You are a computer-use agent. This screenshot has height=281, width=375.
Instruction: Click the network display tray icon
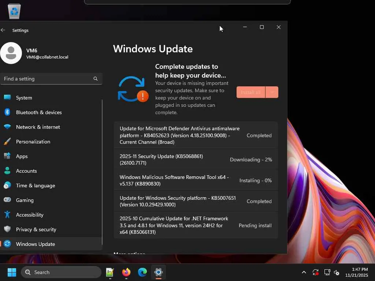point(327,272)
